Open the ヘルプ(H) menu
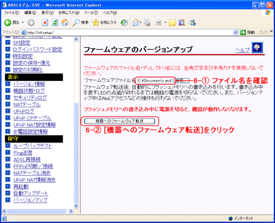The image size is (275, 223). point(110,13)
